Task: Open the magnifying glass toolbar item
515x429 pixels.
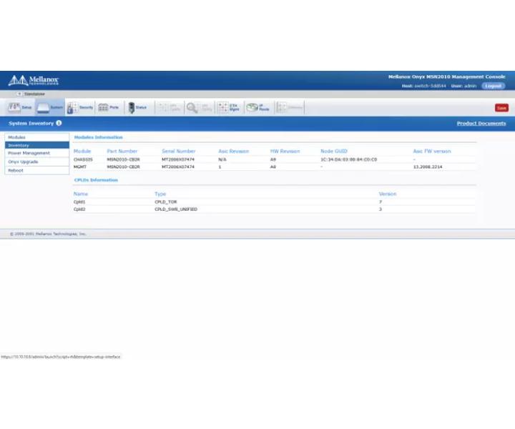Action: [x=199, y=107]
